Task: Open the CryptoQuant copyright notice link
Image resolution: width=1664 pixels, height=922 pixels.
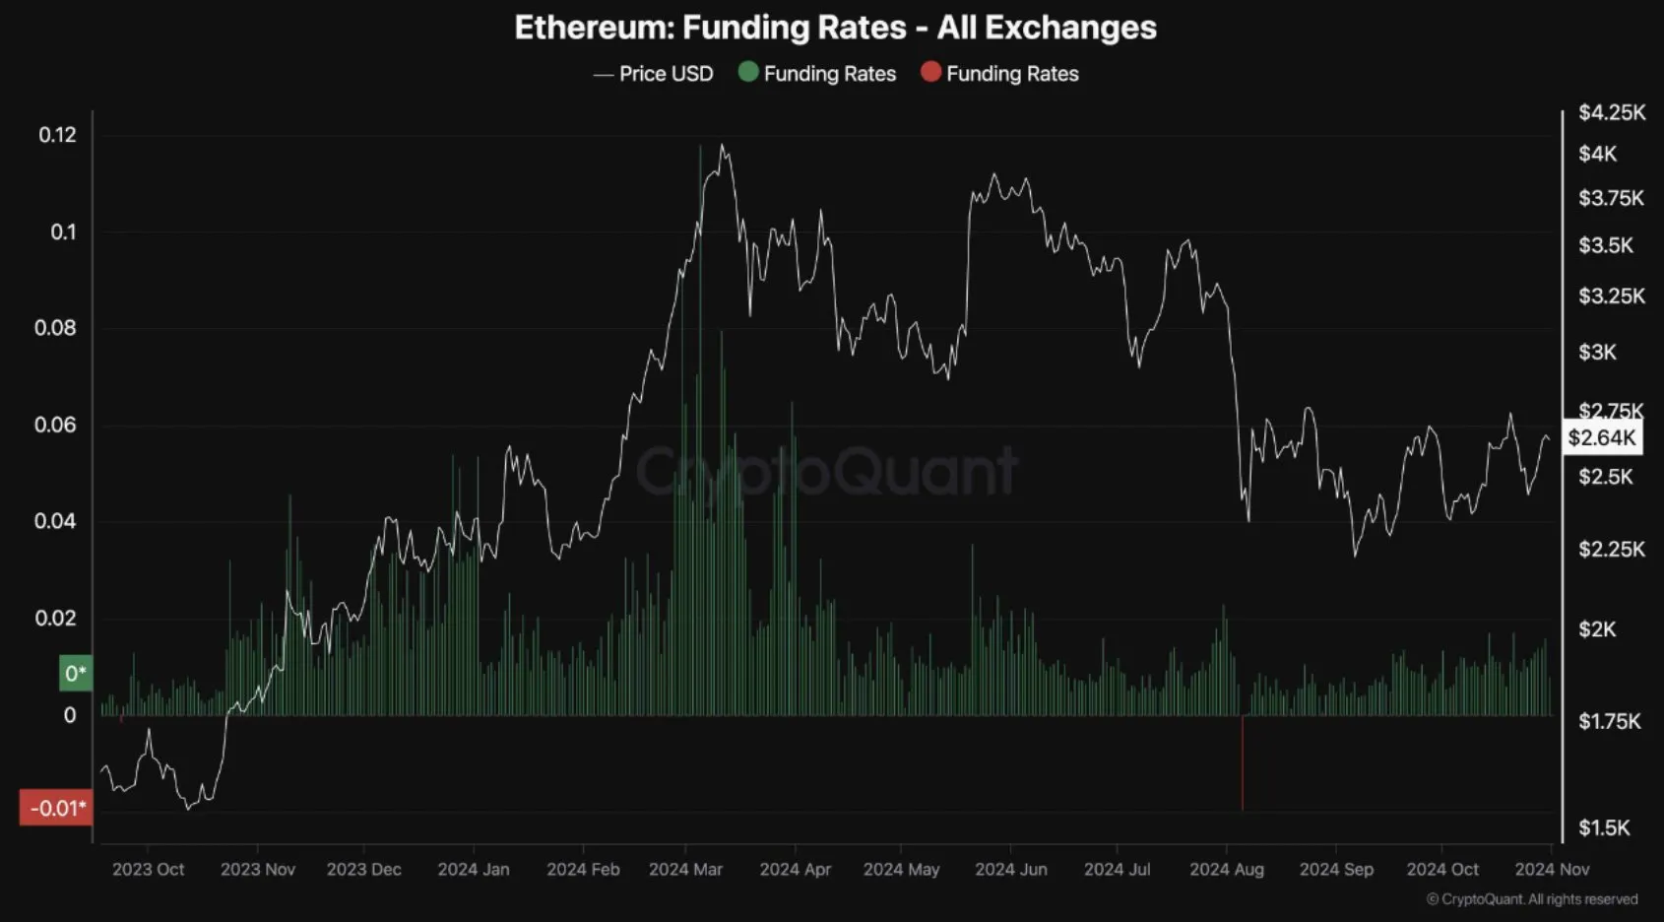Action: (x=1532, y=899)
